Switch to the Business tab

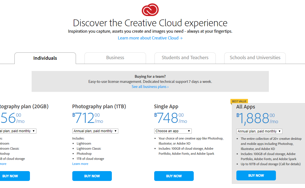[115, 58]
